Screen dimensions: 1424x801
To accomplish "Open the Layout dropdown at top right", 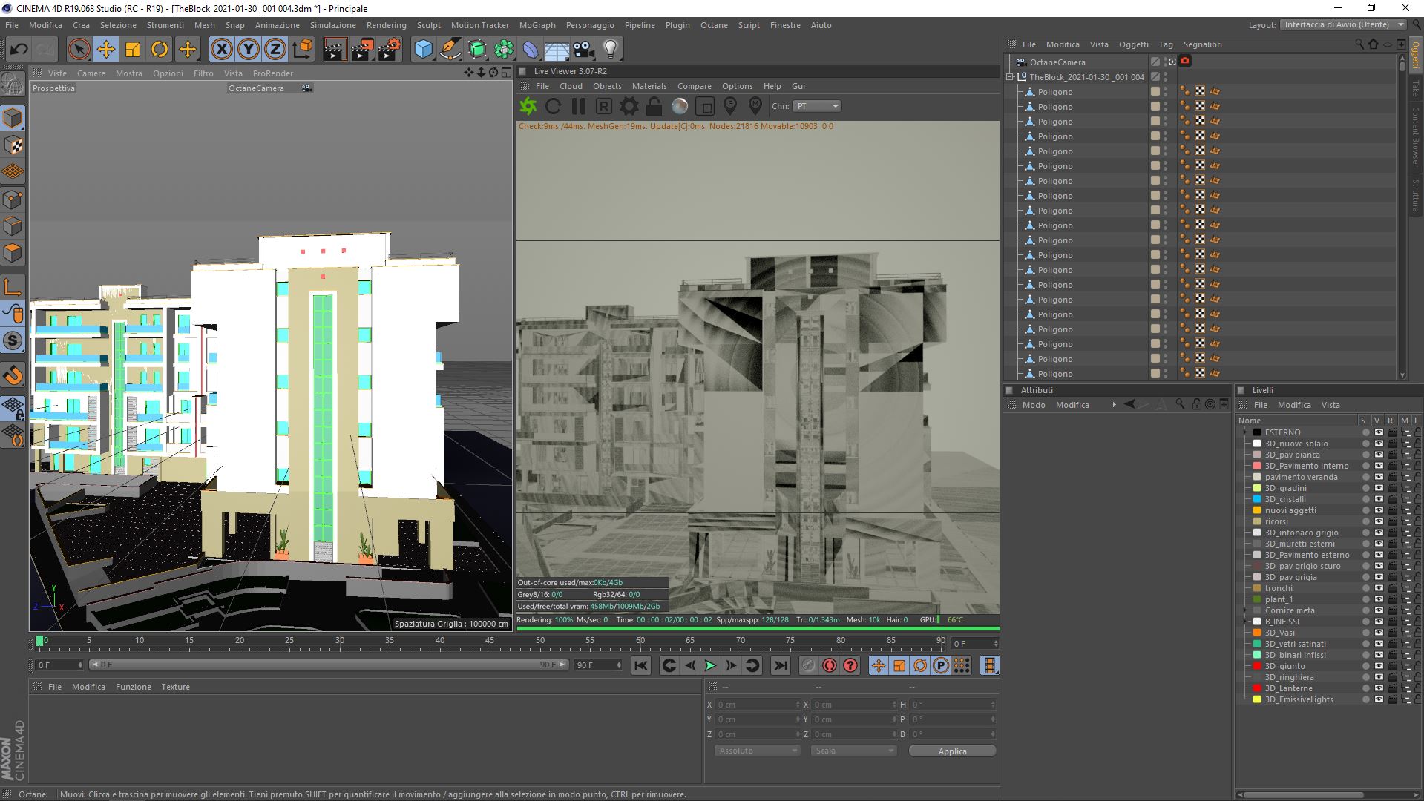I will tap(1342, 24).
